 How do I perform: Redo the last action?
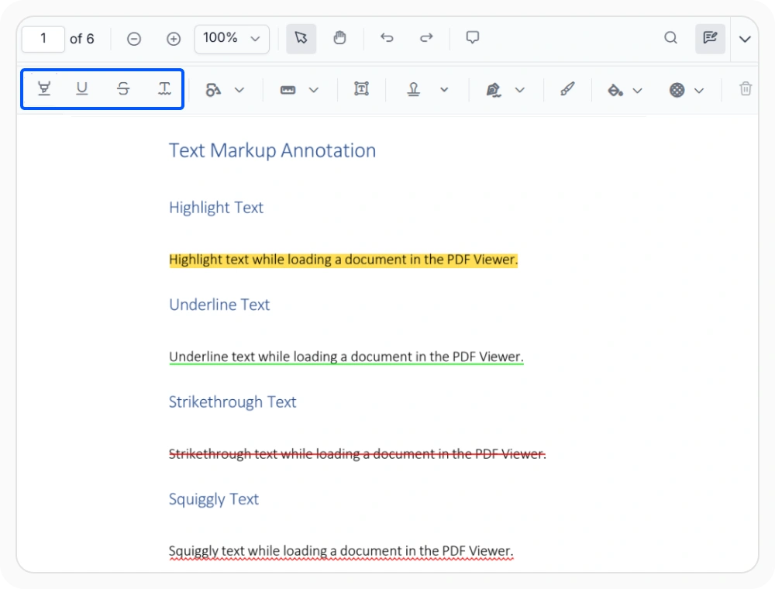coord(426,38)
